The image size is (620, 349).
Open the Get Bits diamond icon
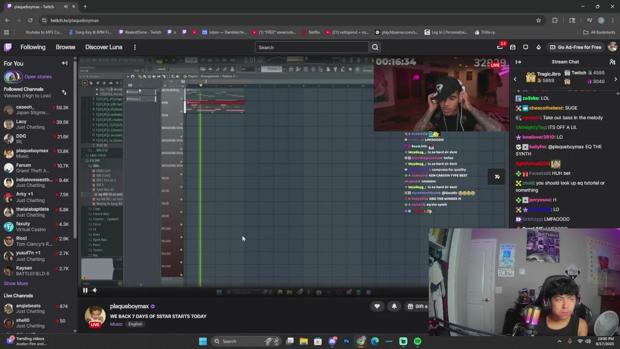(538, 47)
